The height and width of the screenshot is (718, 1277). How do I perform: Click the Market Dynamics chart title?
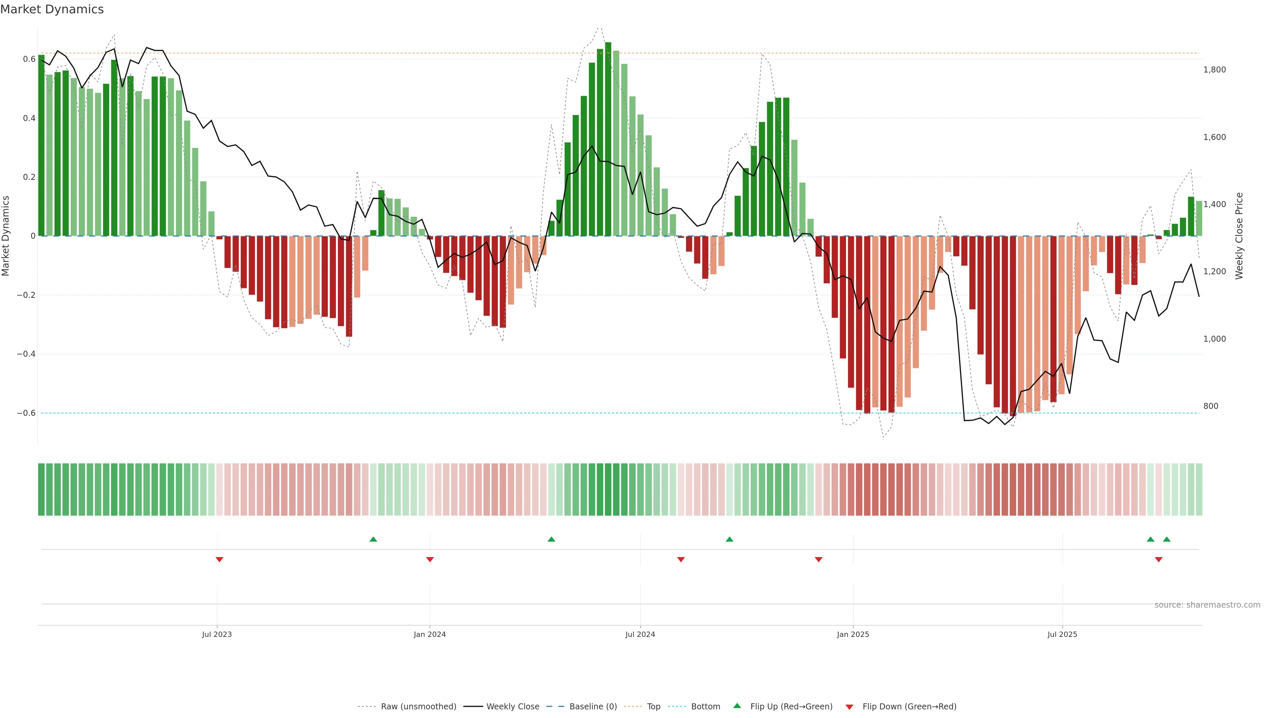pyautogui.click(x=52, y=9)
